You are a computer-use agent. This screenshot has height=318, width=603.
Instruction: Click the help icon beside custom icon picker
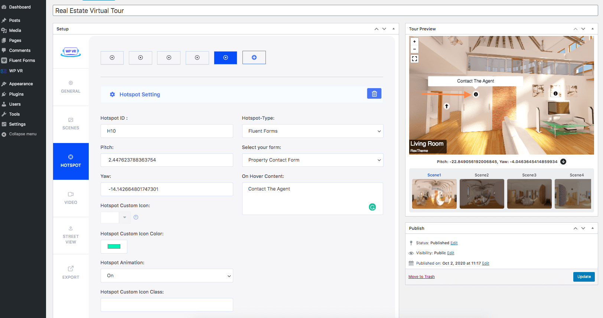[x=136, y=218]
